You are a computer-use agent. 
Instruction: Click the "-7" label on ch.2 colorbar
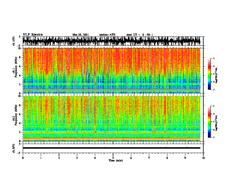point(213,138)
